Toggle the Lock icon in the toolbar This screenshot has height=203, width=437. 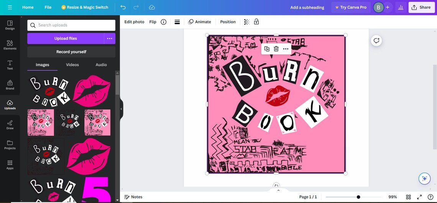[x=256, y=22]
